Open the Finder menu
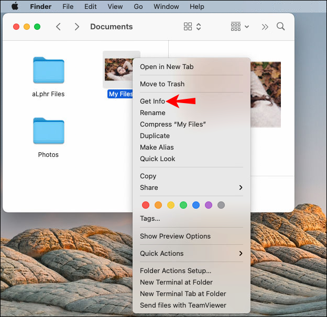The image size is (327, 317). click(x=41, y=6)
